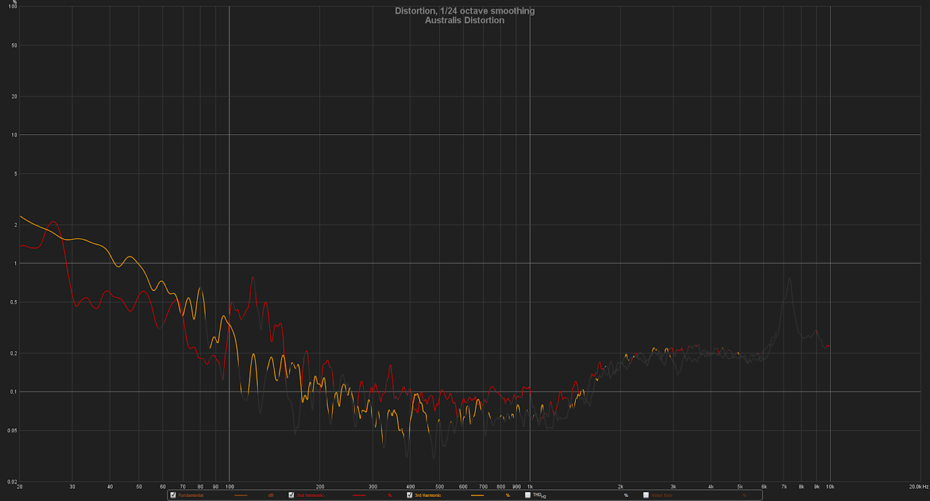Enable the Noise floor trace checkbox
Image resolution: width=930 pixels, height=501 pixels.
coord(646,495)
